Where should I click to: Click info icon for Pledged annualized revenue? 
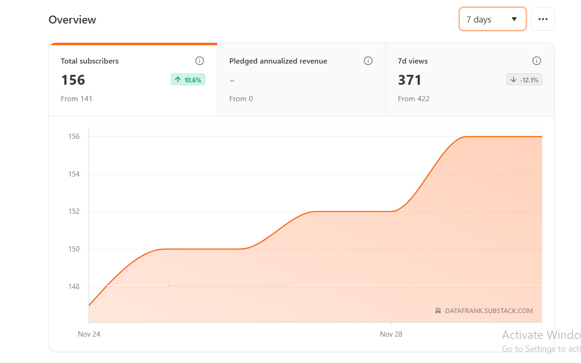tap(368, 61)
